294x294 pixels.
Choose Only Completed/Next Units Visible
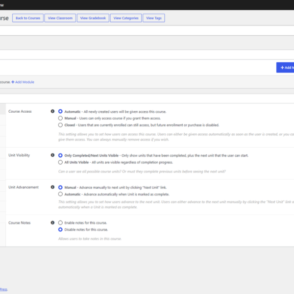click(60, 155)
